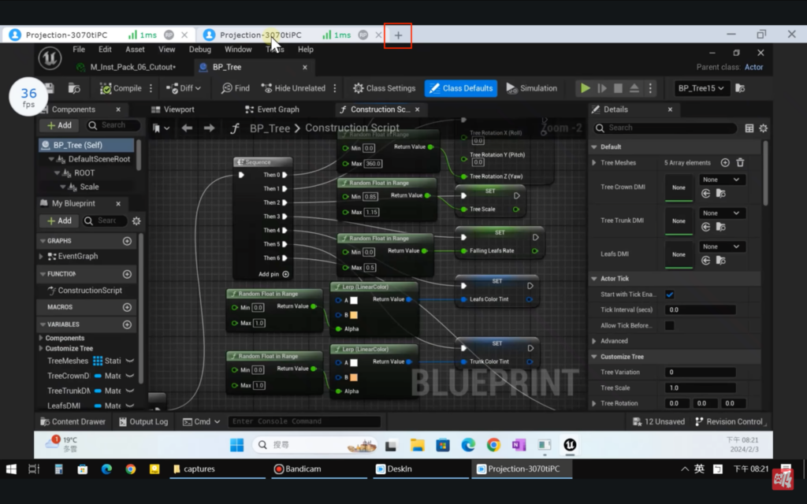
Task: Click the Eject button in play controls
Action: [x=634, y=88]
